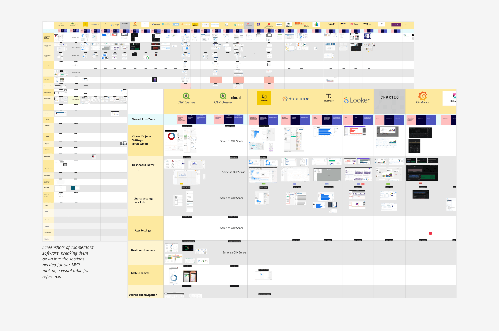Select the DOMO logo in overview table

(176, 24)
